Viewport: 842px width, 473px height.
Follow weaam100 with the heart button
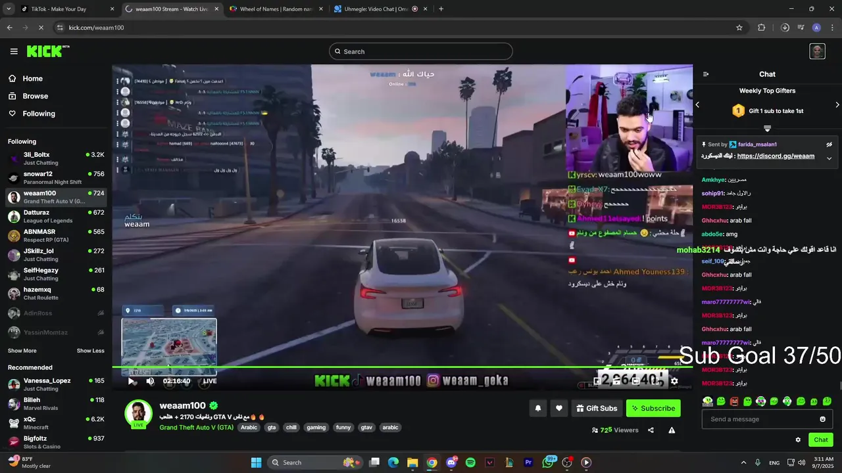tap(558, 408)
